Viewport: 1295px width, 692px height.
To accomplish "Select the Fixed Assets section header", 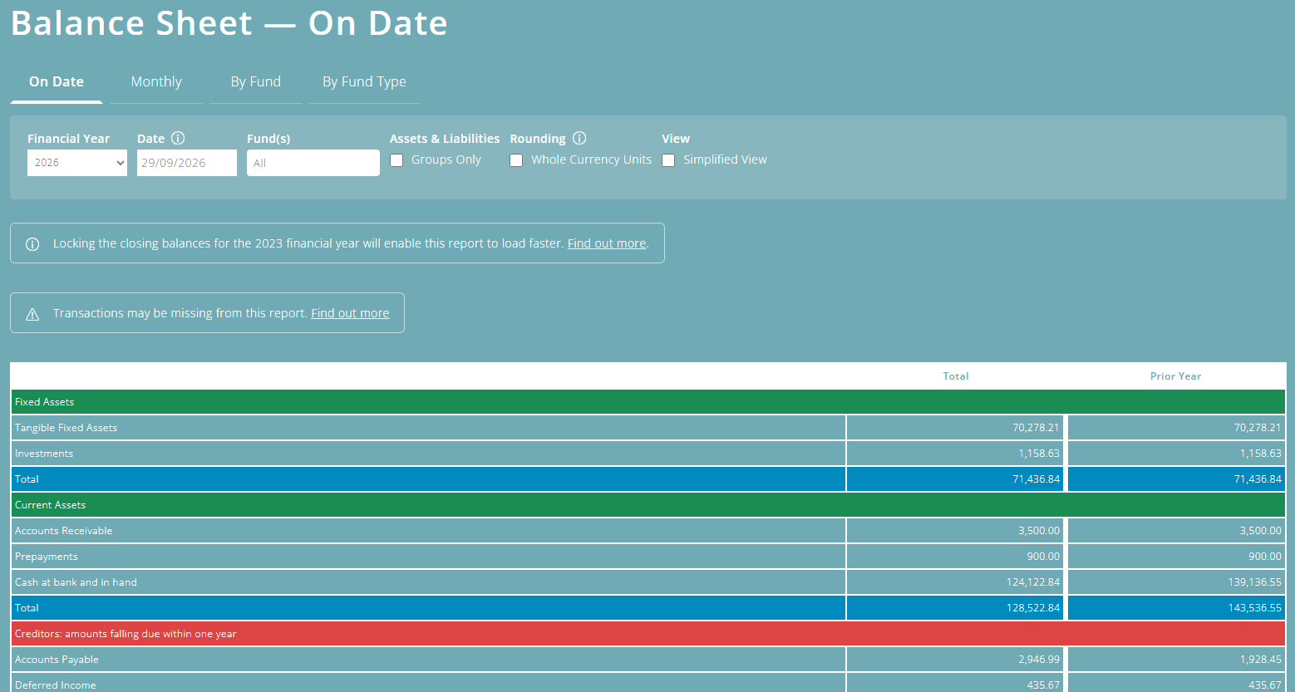I will (x=648, y=402).
